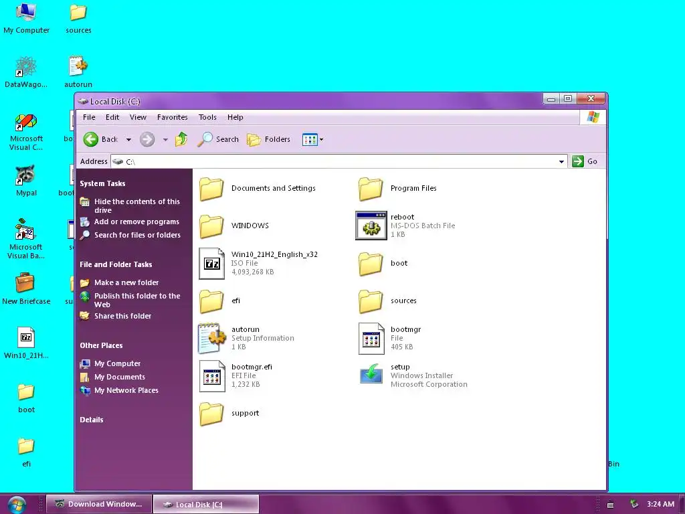Go up one folder level
Screen dimensions: 685x514
point(181,139)
